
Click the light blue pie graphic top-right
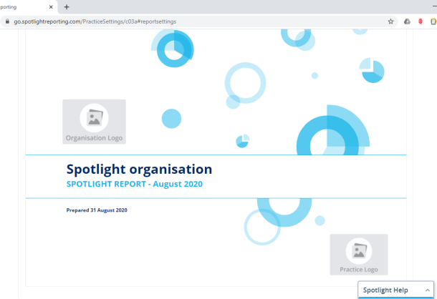[373, 71]
